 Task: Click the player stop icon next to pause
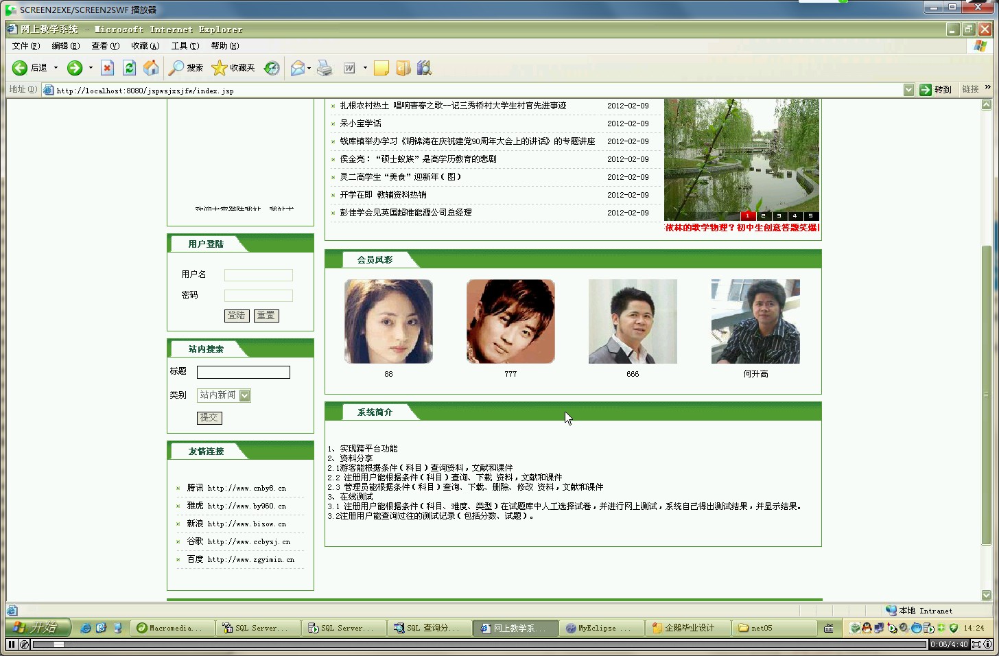click(x=25, y=644)
